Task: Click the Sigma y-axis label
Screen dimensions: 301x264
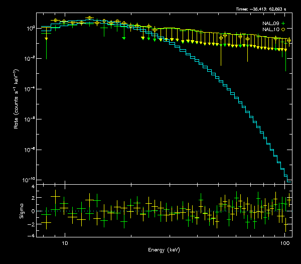Action: click(x=21, y=211)
